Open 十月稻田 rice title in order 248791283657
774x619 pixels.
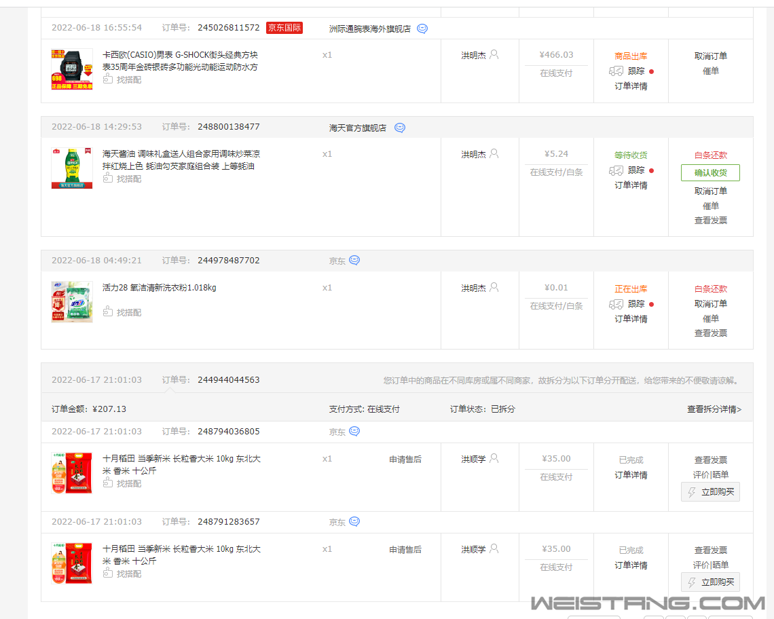tap(182, 555)
